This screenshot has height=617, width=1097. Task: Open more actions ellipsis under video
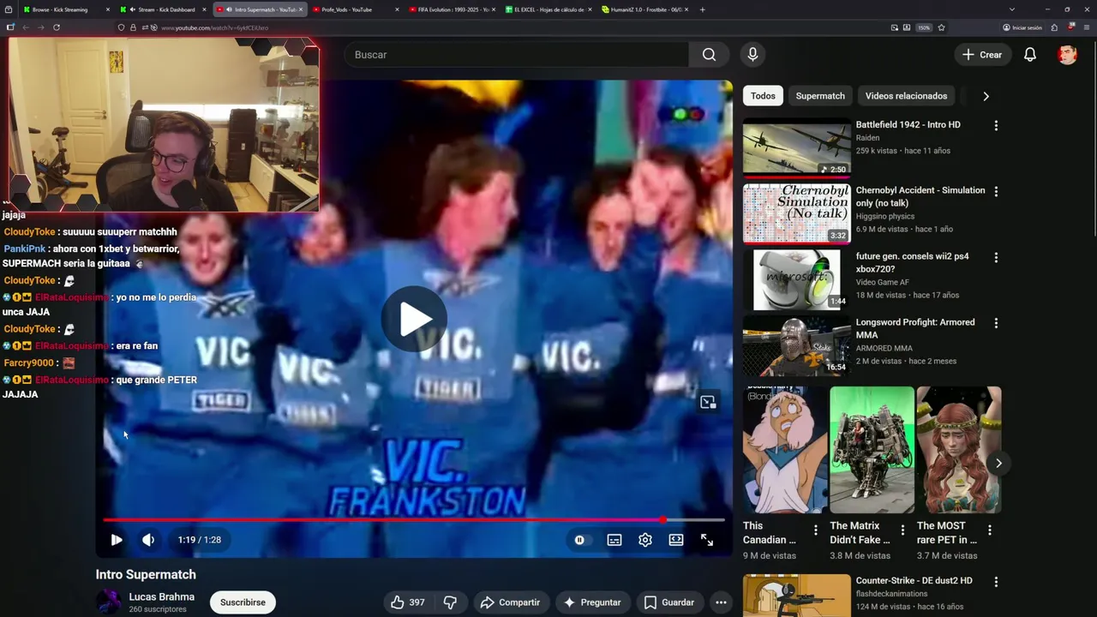tap(722, 602)
